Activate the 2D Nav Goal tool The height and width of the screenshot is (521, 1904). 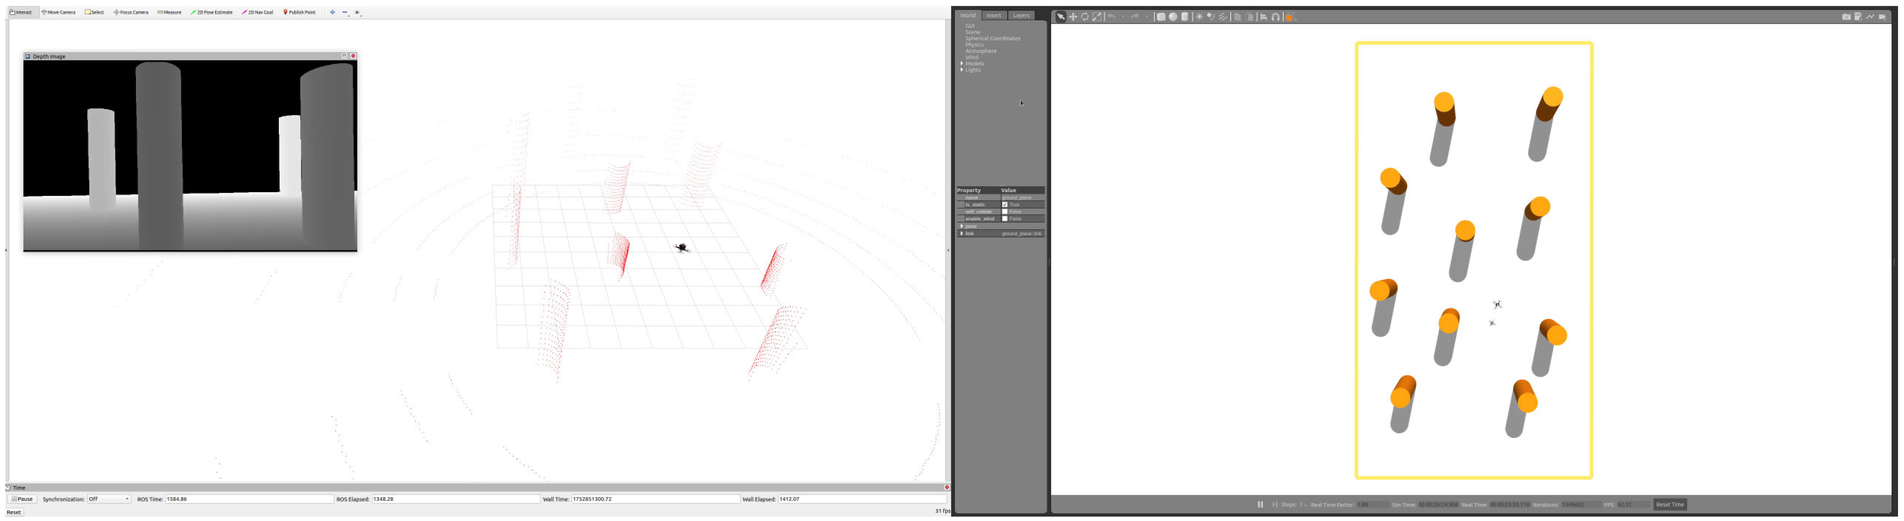tap(258, 13)
